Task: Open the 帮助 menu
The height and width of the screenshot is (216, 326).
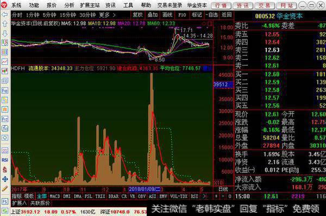Action: [146, 5]
